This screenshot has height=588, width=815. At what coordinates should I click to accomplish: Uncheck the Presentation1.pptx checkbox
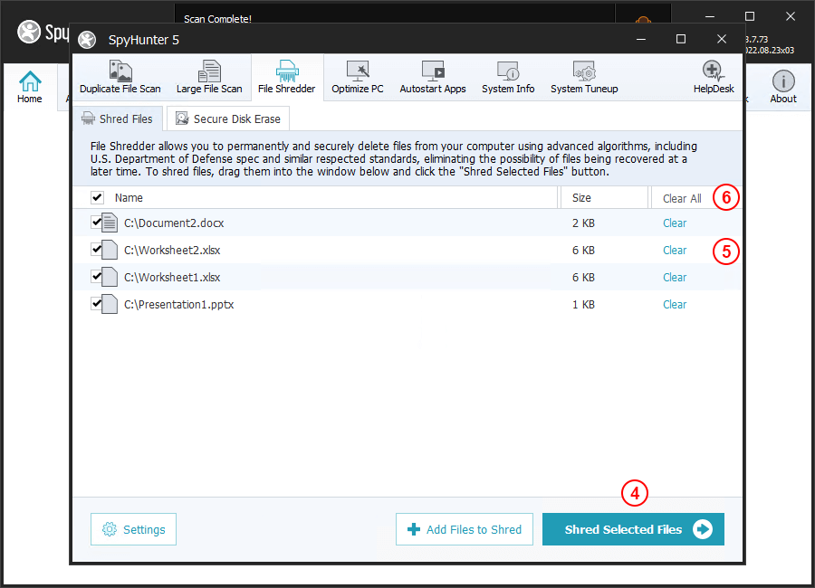(x=97, y=304)
